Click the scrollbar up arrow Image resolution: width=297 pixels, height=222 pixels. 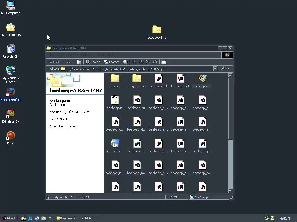tap(230, 76)
